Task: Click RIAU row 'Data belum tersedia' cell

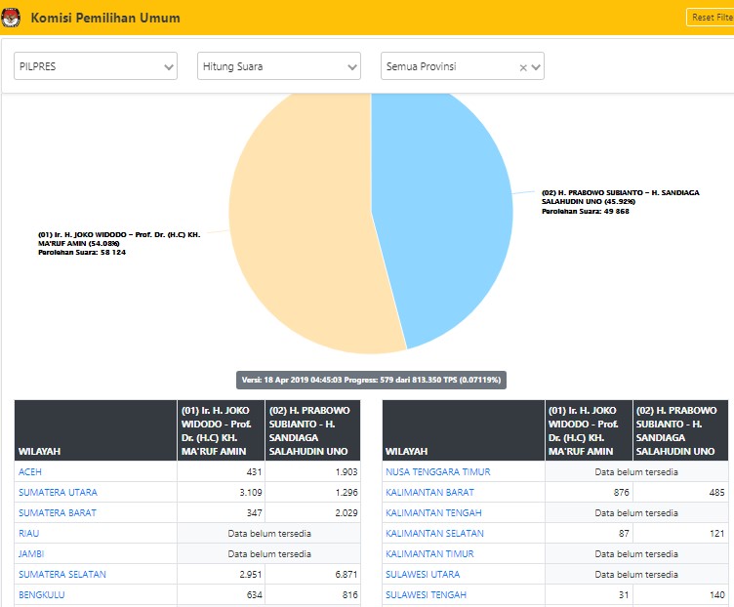Action: (x=269, y=534)
